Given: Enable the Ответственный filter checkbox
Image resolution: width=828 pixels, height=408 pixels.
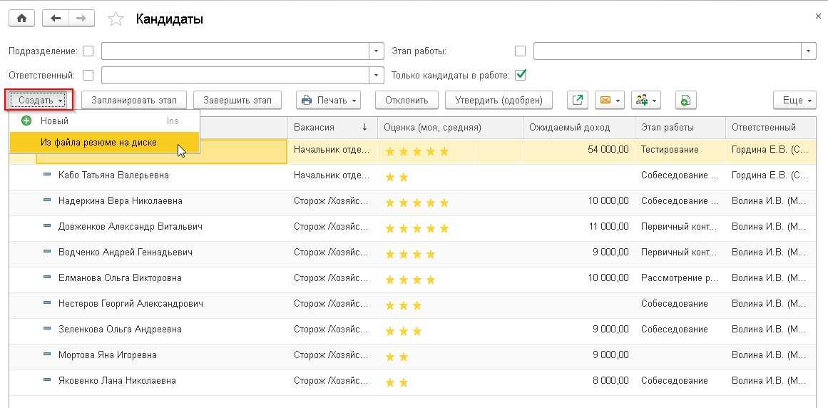Looking at the screenshot, I should (88, 75).
